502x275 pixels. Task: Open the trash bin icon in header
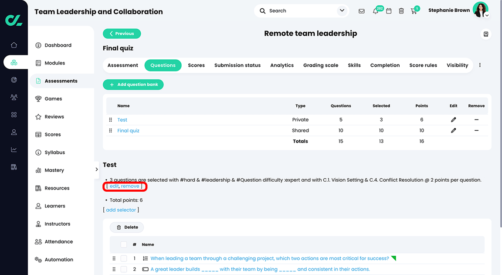point(401,11)
